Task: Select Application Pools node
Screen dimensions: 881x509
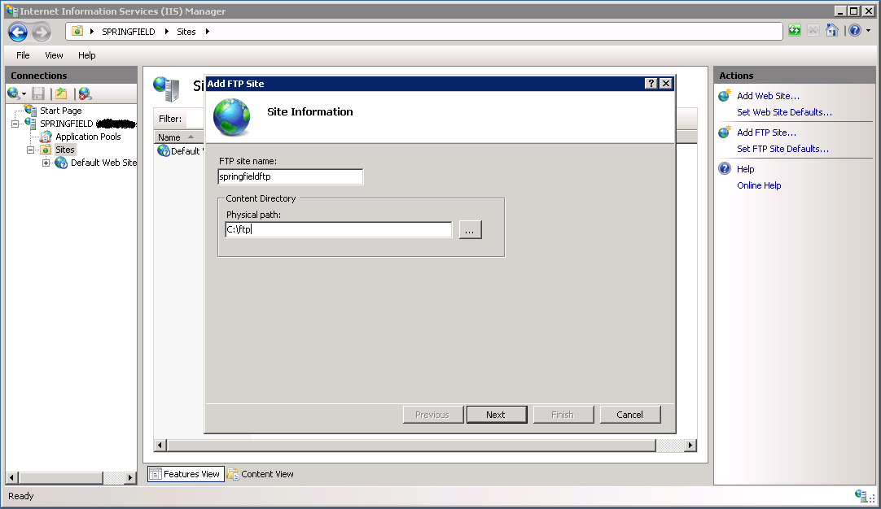Action: click(88, 137)
